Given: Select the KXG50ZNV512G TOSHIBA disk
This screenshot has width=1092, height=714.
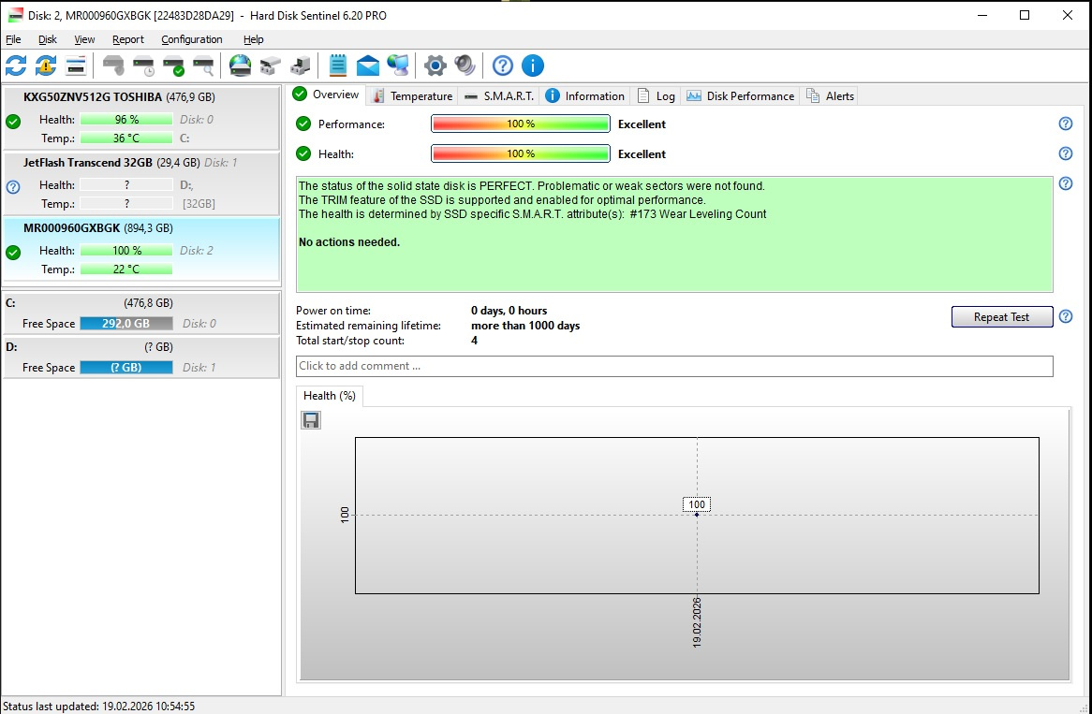Looking at the screenshot, I should pyautogui.click(x=141, y=118).
